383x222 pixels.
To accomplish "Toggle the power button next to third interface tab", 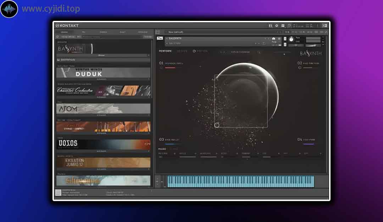I will pyautogui.click(x=194, y=51).
